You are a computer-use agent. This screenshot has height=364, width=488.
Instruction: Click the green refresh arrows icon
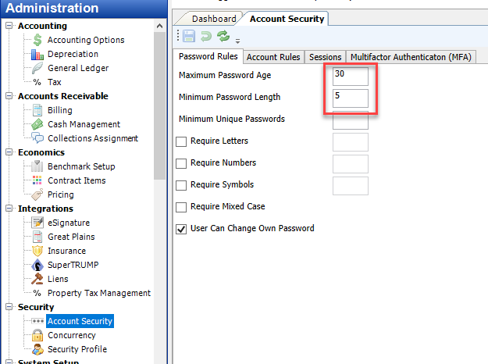click(x=223, y=36)
